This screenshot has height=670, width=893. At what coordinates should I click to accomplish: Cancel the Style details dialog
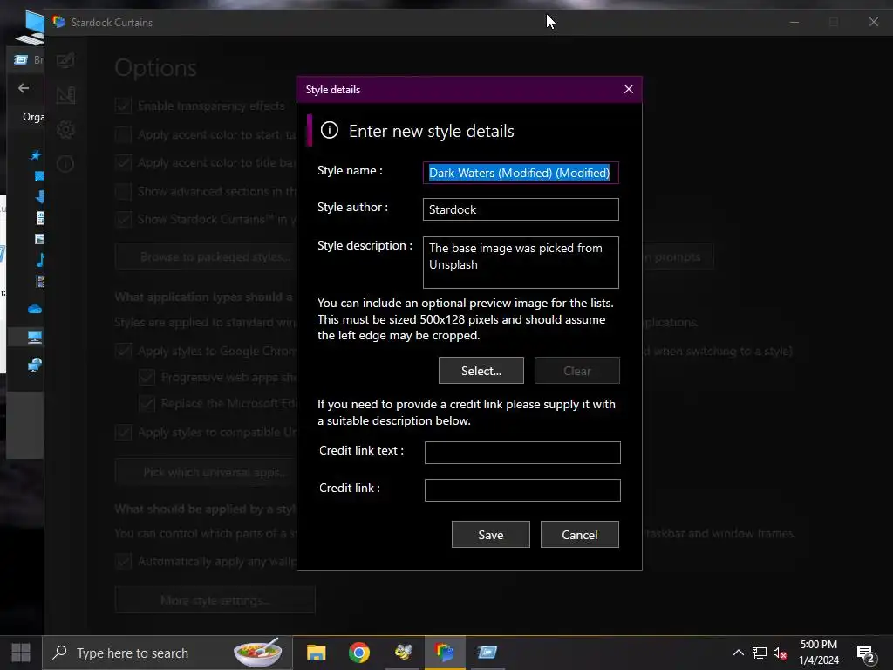[x=580, y=535]
